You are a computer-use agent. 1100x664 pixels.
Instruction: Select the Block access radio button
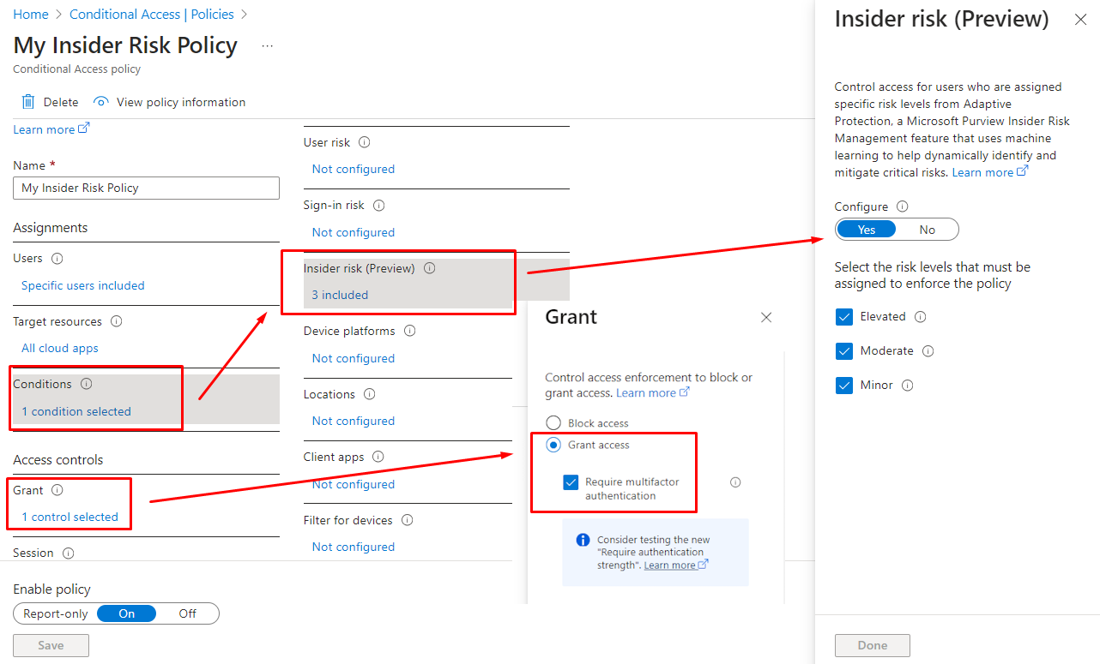click(x=553, y=423)
